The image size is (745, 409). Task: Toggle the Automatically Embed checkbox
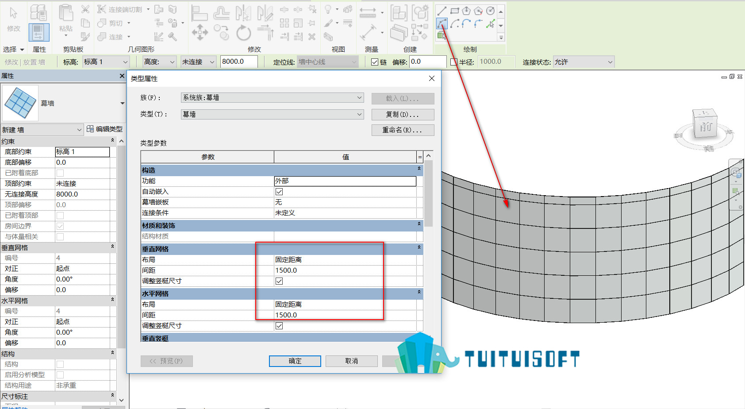click(279, 192)
